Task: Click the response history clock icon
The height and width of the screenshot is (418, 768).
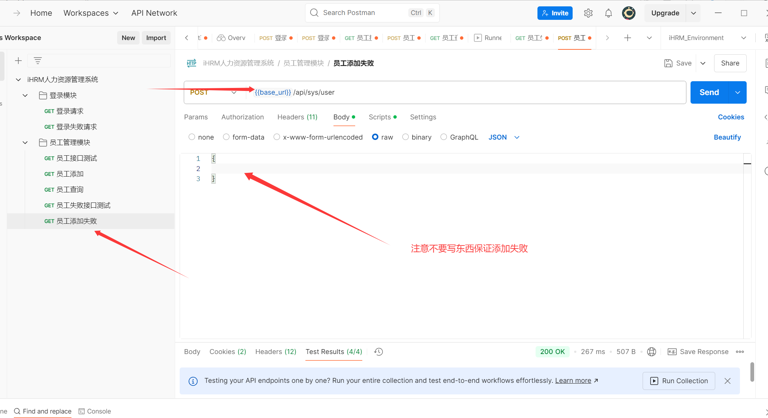Action: (378, 352)
